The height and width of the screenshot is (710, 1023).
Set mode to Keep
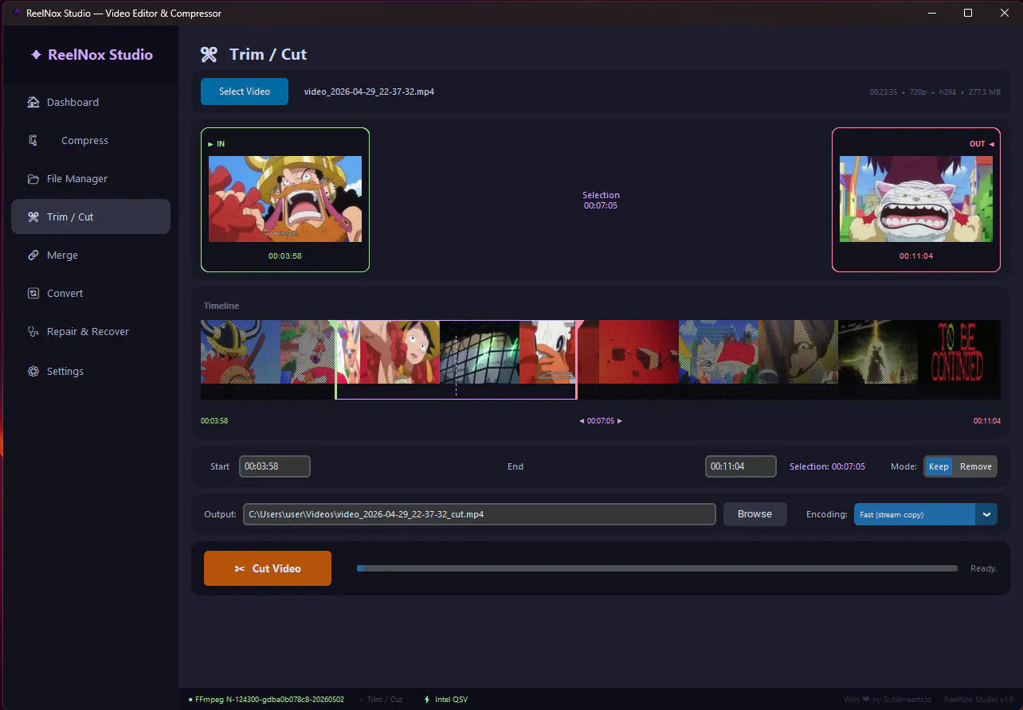939,466
